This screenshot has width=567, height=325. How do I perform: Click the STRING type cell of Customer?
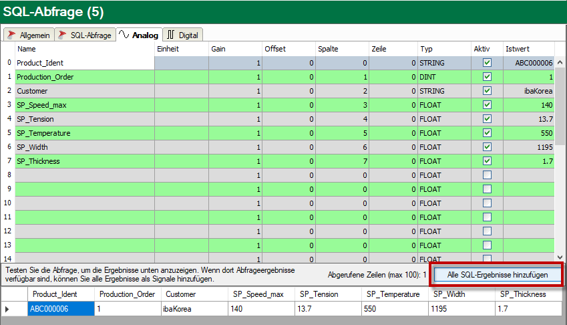point(444,91)
